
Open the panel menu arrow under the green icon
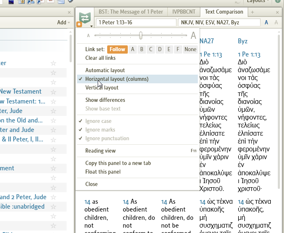[92, 26]
